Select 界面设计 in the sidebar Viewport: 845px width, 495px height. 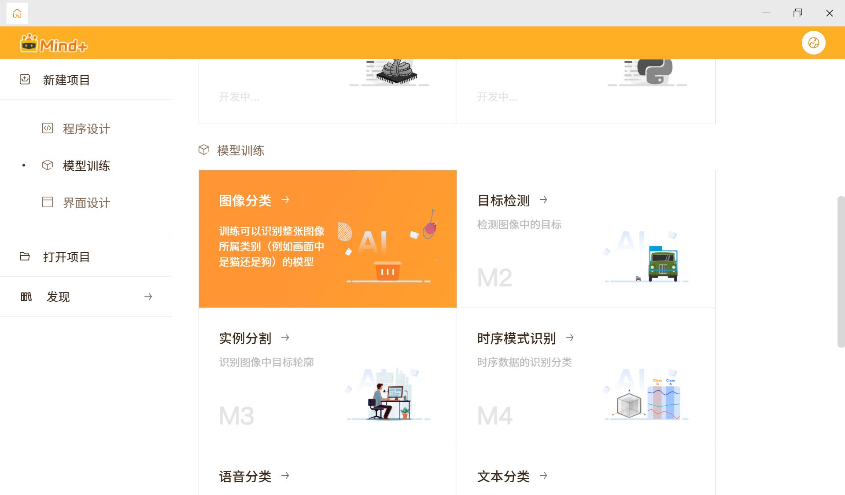pos(86,203)
